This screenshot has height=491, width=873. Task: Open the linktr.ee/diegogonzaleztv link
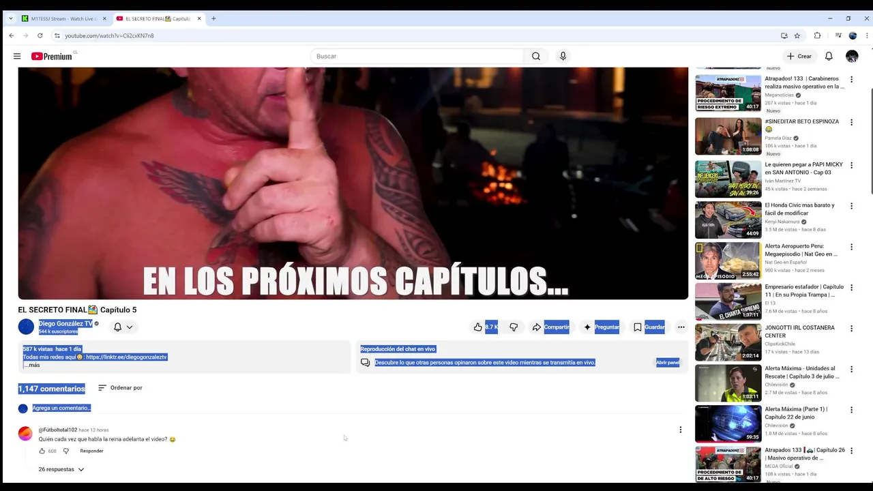pos(126,357)
